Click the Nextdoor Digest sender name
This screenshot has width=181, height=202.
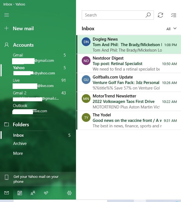(108, 58)
